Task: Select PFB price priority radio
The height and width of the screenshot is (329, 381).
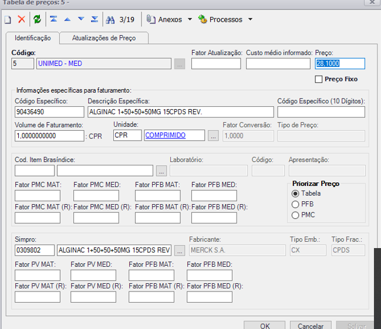Action: 295,205
